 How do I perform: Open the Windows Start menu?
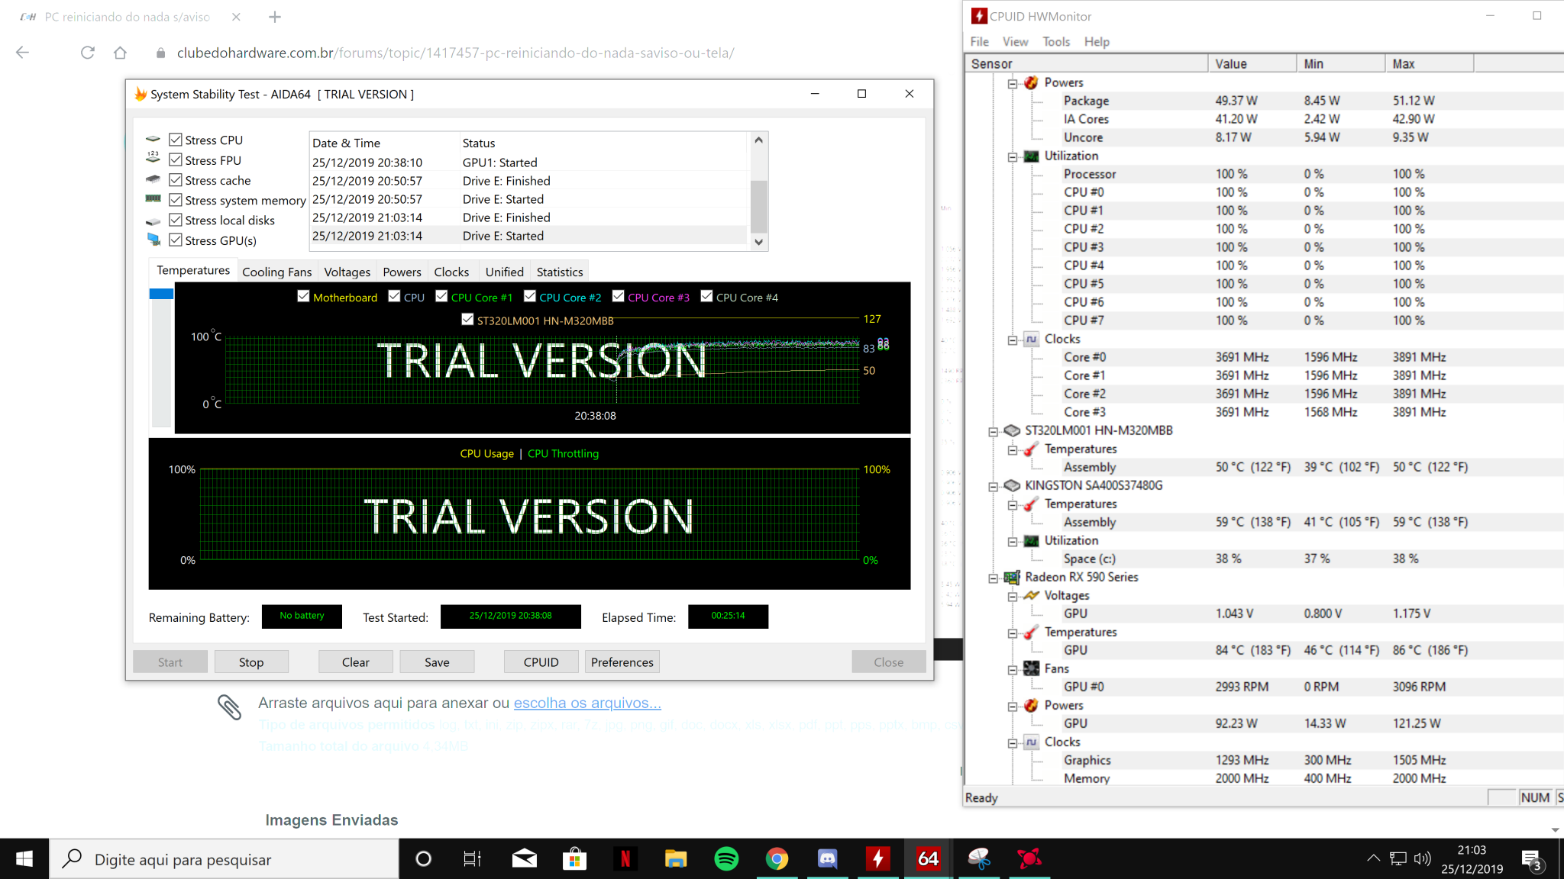(x=24, y=859)
